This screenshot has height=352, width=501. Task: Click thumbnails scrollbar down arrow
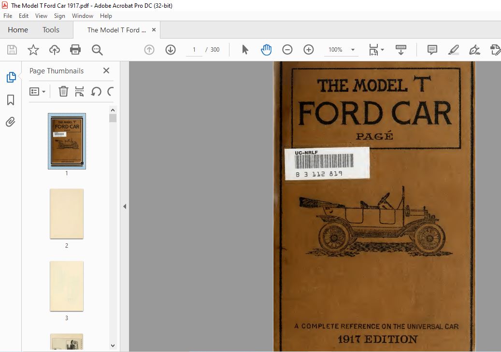click(x=113, y=345)
